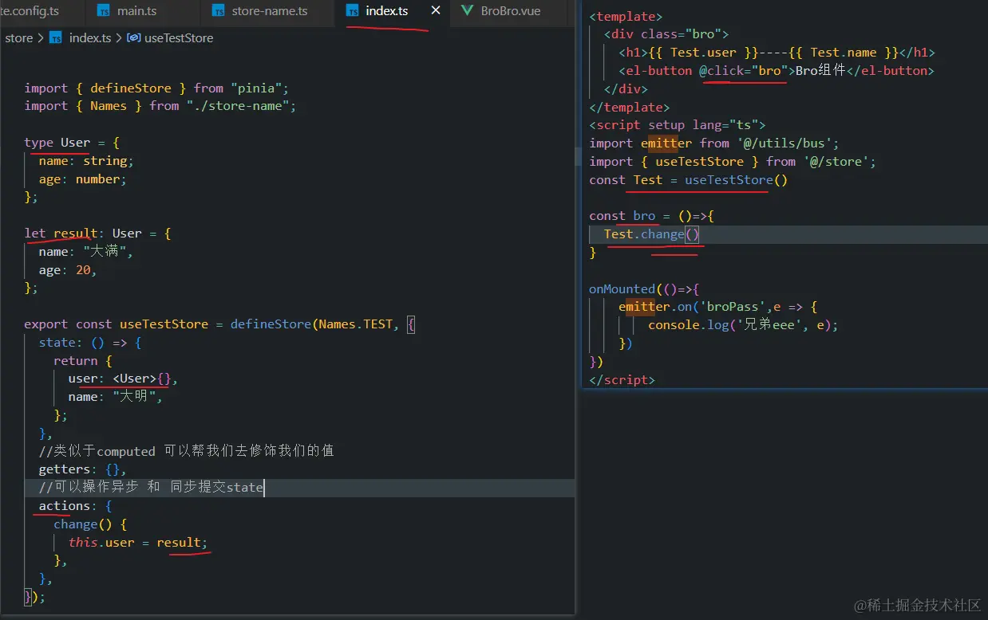The image size is (988, 620).
Task: Click the TS file icon in the breadcrumb
Action: [55, 37]
